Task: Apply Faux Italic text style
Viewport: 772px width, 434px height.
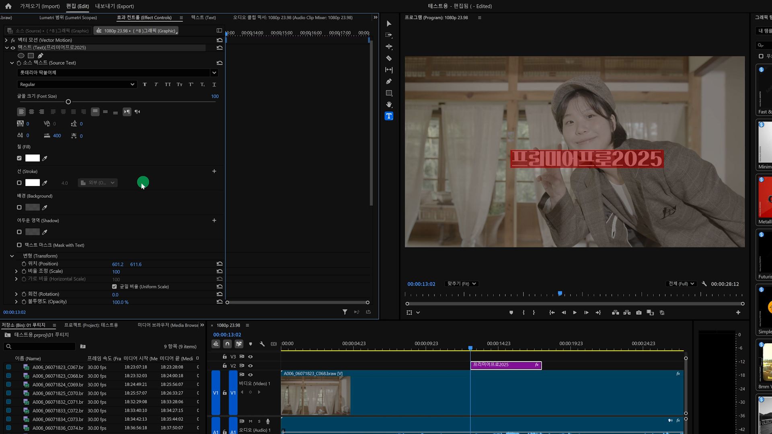Action: coord(156,84)
